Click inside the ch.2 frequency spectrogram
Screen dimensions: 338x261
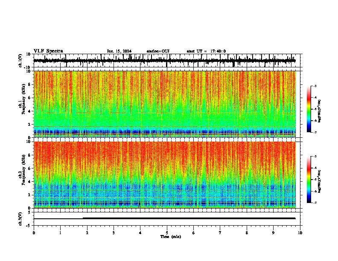pos(165,175)
